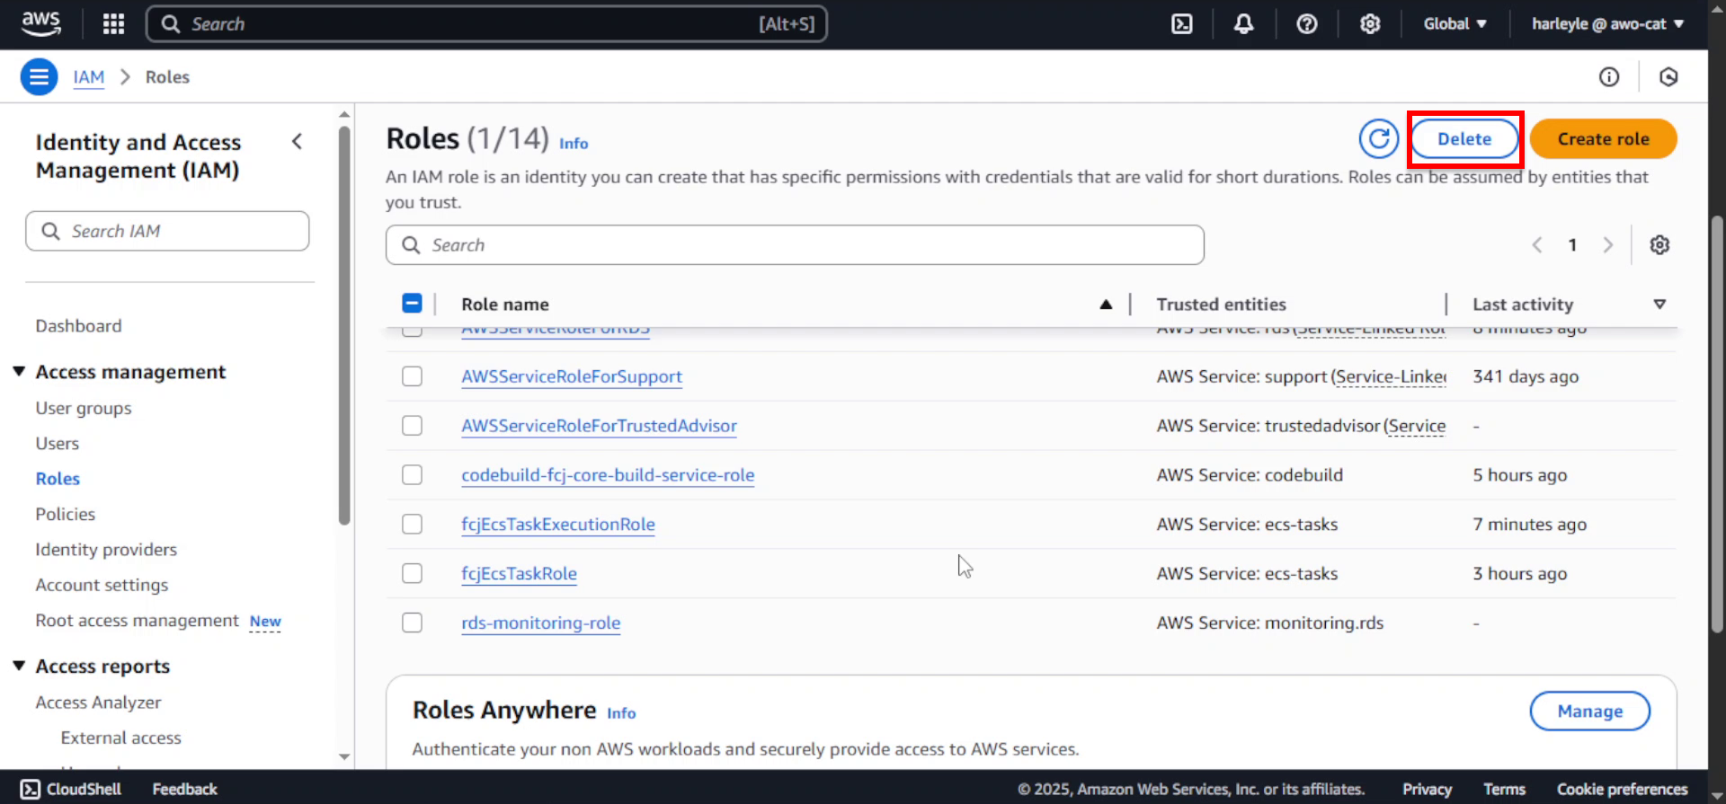The image size is (1726, 804).
Task: Open the IAM breadcrumb link
Action: [89, 77]
